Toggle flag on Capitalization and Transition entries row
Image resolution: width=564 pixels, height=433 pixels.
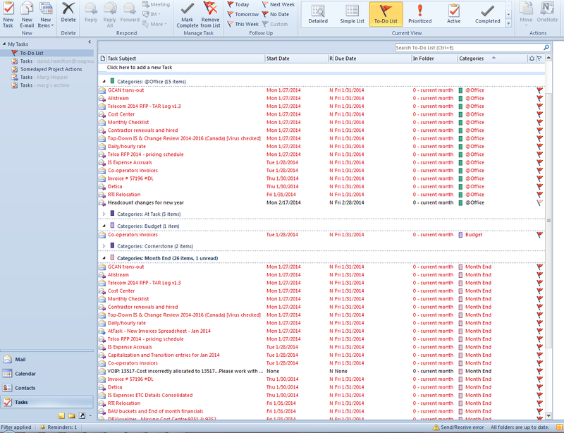(539, 355)
